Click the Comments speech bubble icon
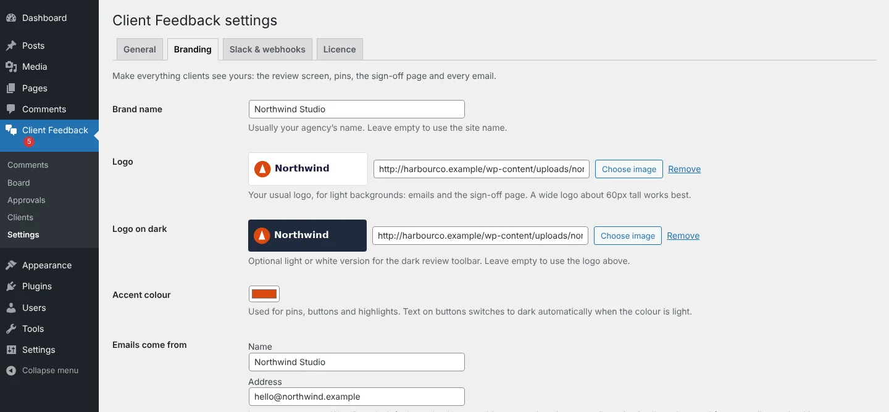 [x=11, y=109]
